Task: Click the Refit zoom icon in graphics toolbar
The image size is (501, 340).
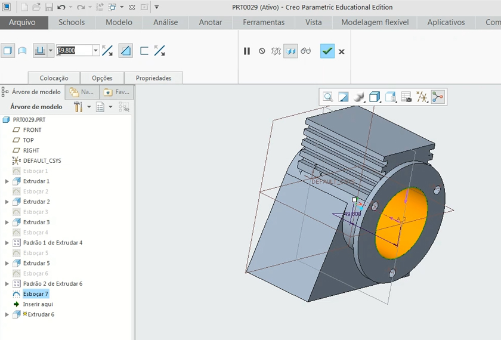Action: coord(327,97)
